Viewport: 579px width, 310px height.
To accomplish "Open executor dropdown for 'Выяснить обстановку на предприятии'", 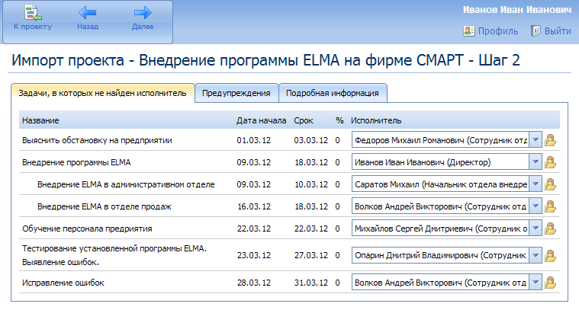I will pyautogui.click(x=536, y=140).
